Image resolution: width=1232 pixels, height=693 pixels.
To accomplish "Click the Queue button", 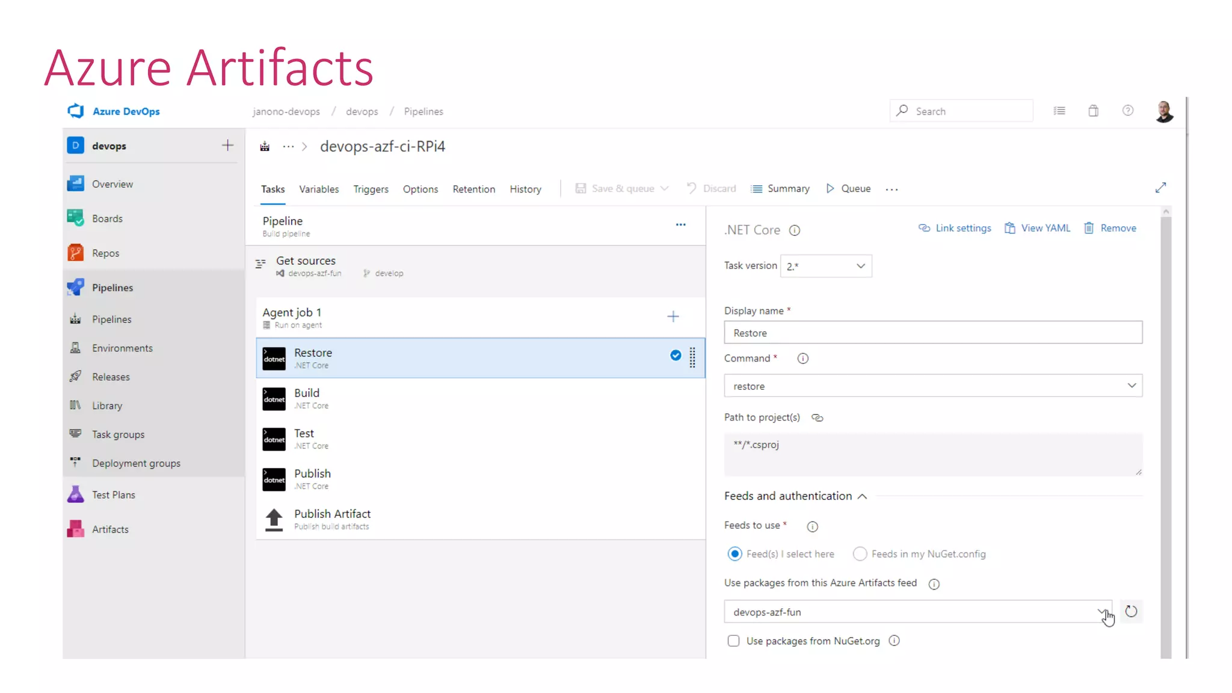I will (848, 189).
